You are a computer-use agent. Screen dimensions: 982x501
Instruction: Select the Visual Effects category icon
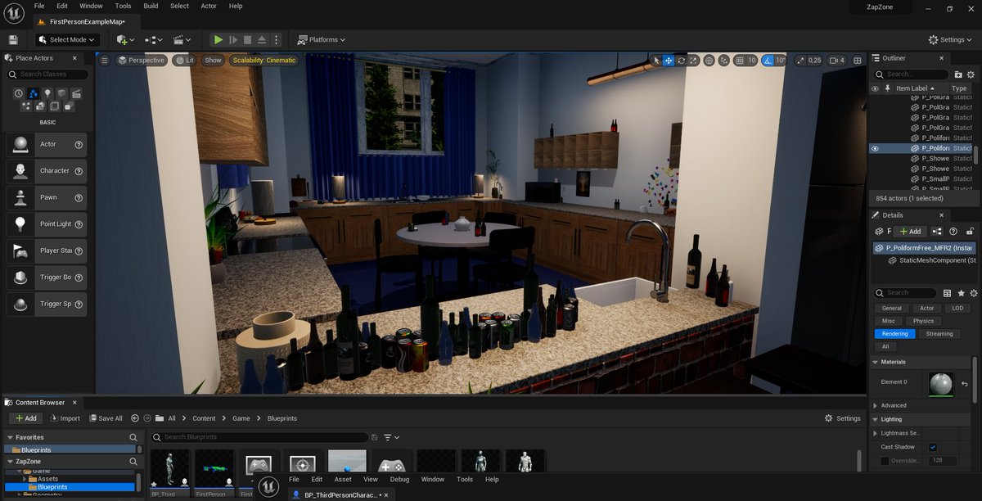25,106
